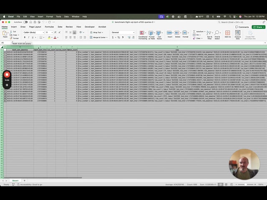Center text horizontally
267x200 pixels.
pyautogui.click(x=71, y=37)
